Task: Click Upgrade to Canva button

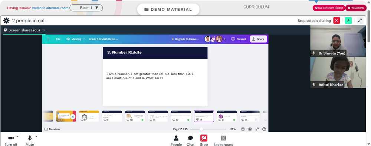Action: [x=185, y=39]
